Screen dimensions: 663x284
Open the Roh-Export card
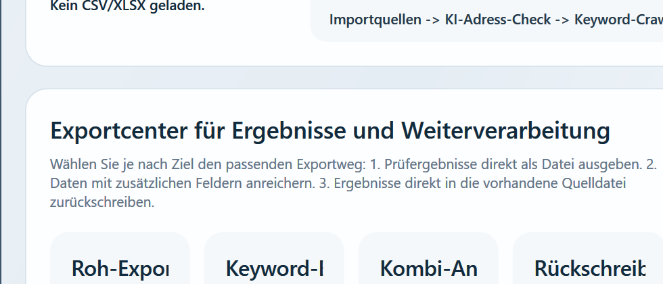point(120,258)
